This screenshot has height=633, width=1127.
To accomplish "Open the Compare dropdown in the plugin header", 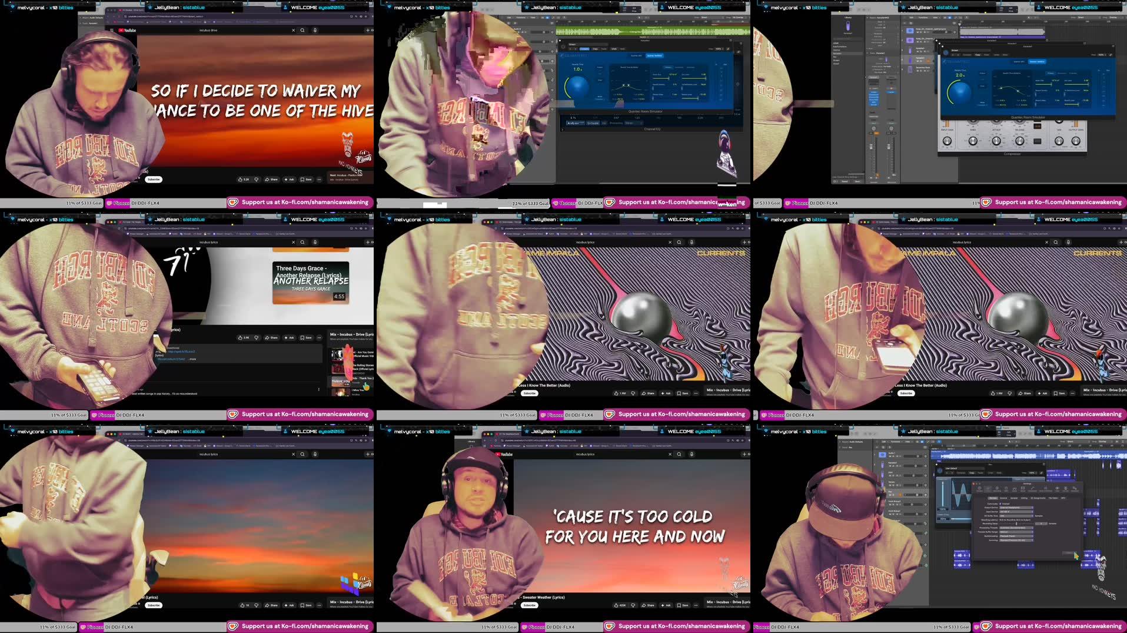I will [584, 49].
